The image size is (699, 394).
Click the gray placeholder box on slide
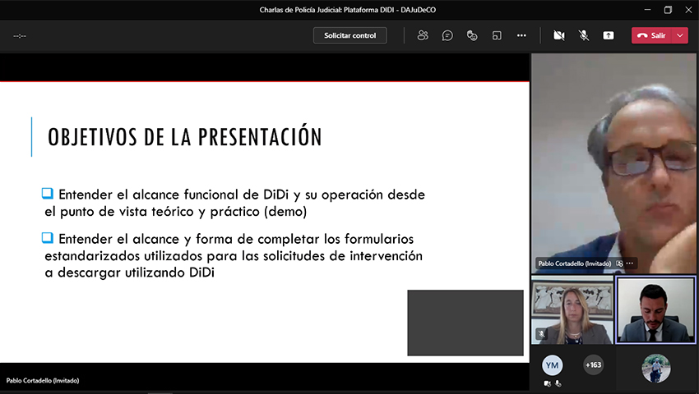pos(465,323)
